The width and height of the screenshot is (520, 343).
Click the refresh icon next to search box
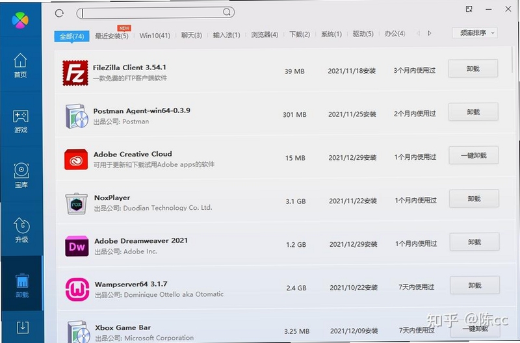[x=59, y=13]
